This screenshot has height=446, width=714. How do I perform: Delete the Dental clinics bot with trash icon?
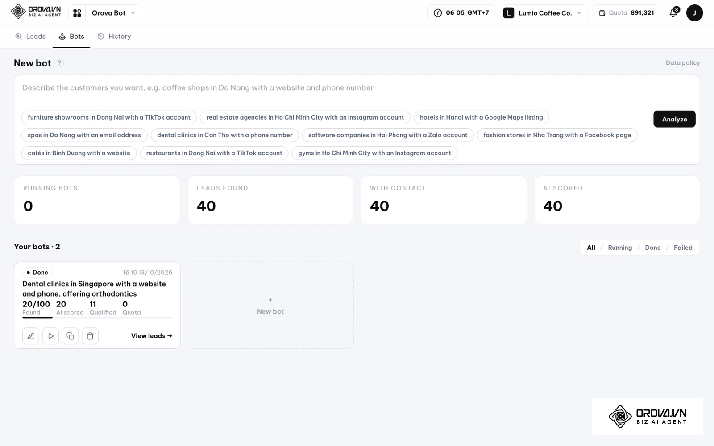tap(90, 336)
